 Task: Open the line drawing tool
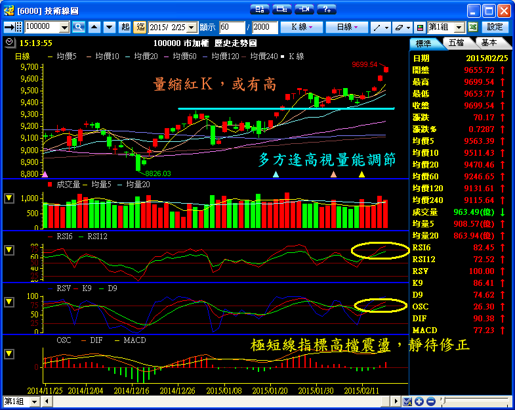pos(379,27)
